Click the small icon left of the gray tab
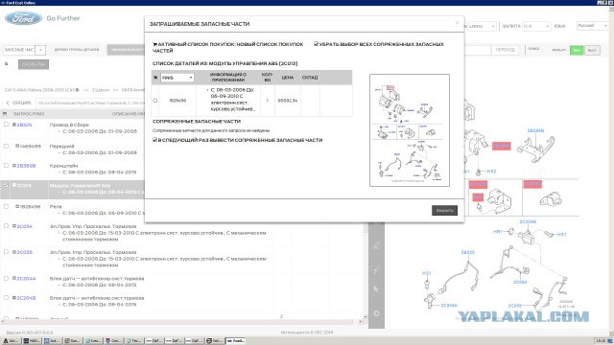 click(x=7, y=64)
